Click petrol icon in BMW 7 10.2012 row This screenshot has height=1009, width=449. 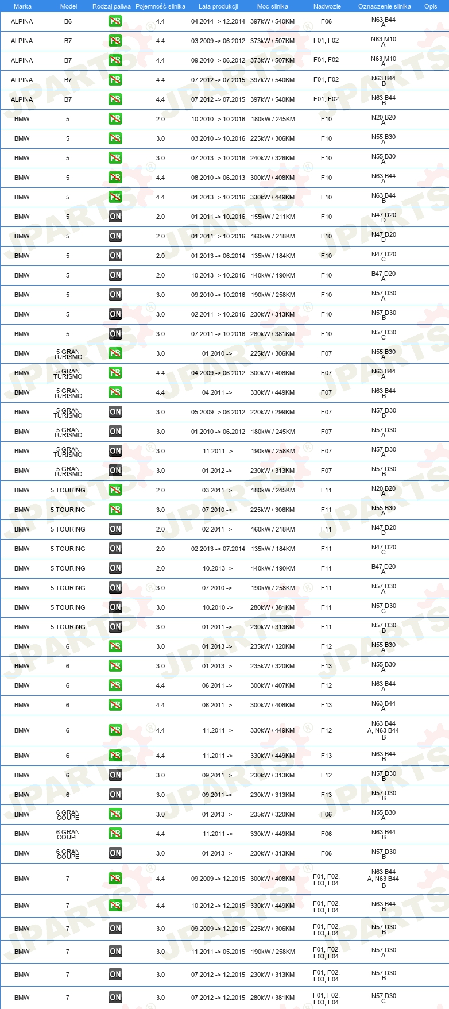tap(115, 906)
